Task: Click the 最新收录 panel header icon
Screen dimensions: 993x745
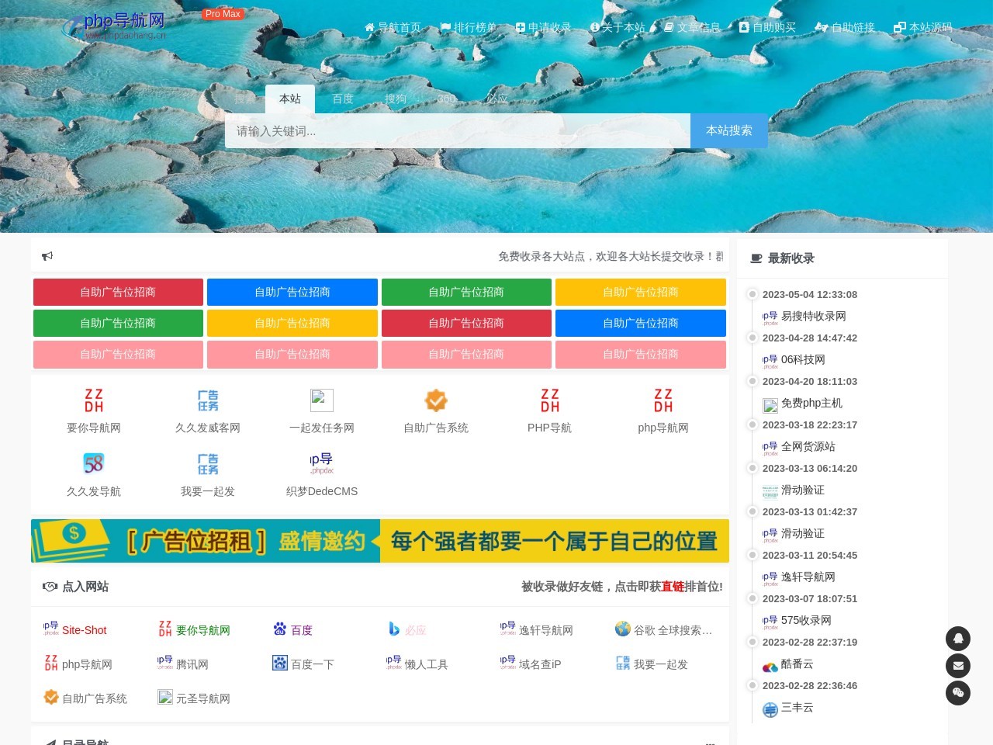Action: pyautogui.click(x=756, y=258)
